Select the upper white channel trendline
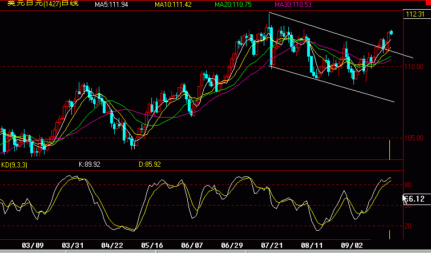Viewport: 431px width, 253px height. (x=341, y=35)
